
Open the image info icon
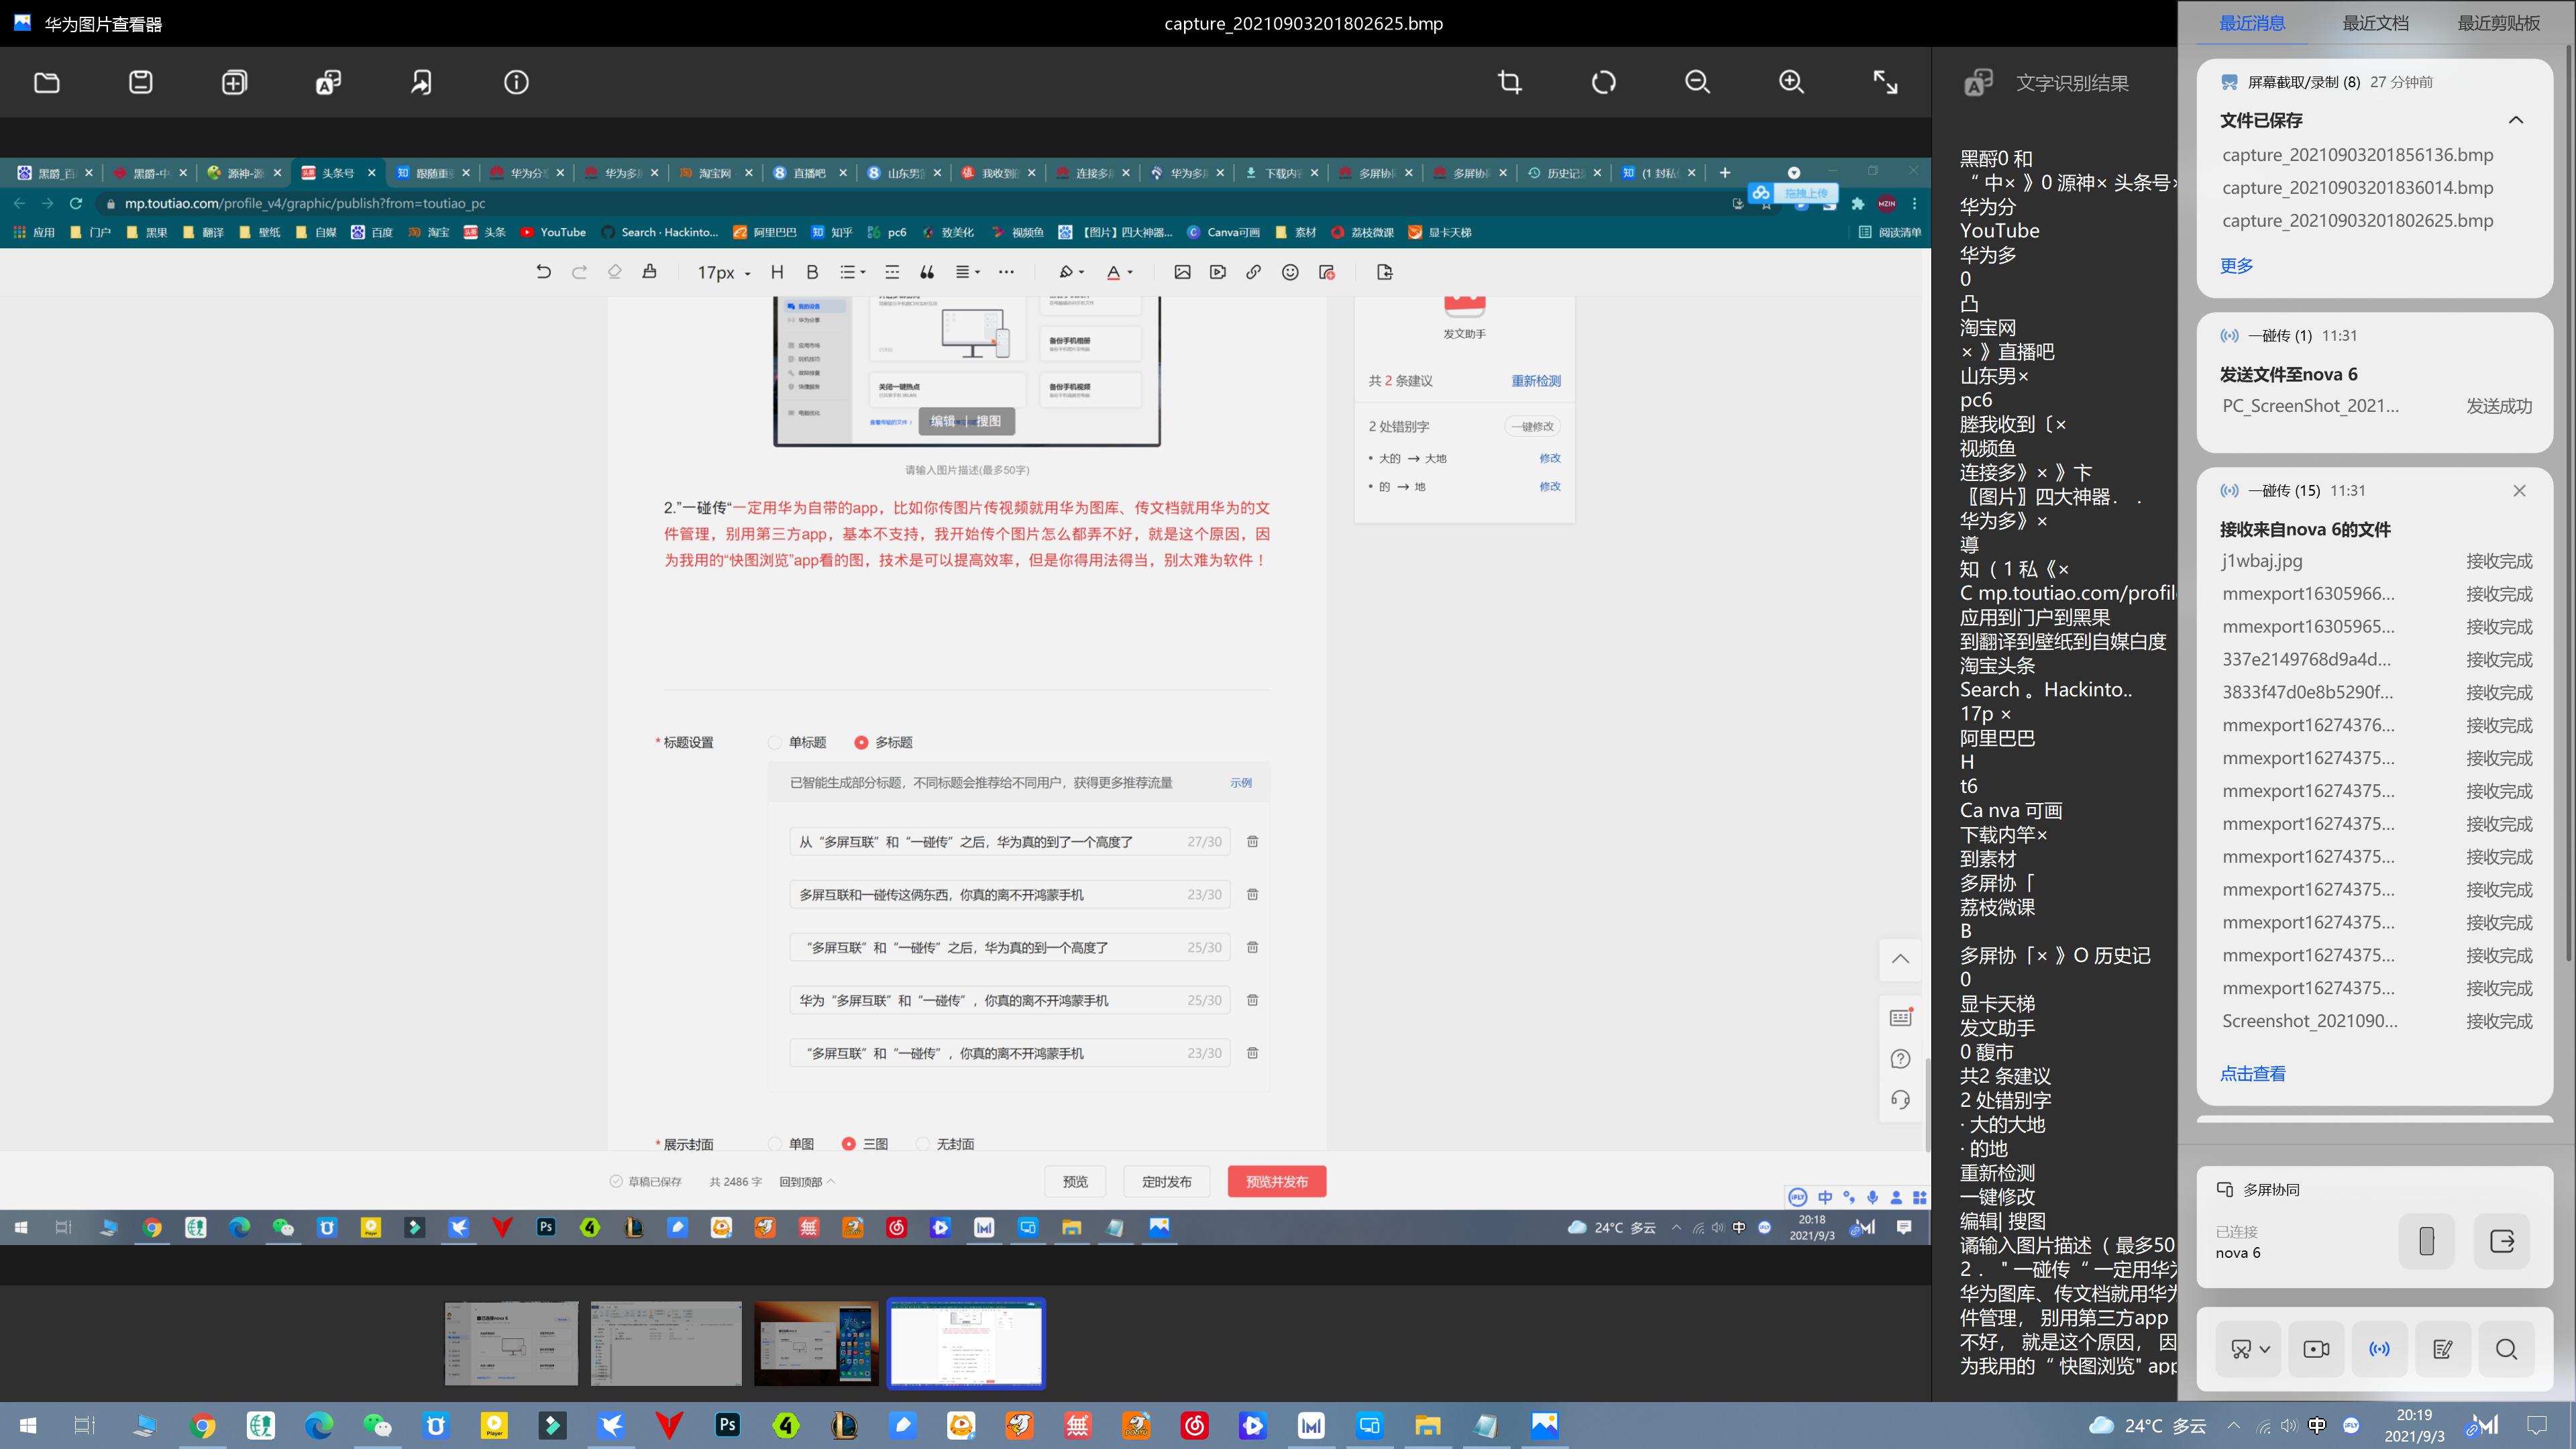(x=516, y=83)
